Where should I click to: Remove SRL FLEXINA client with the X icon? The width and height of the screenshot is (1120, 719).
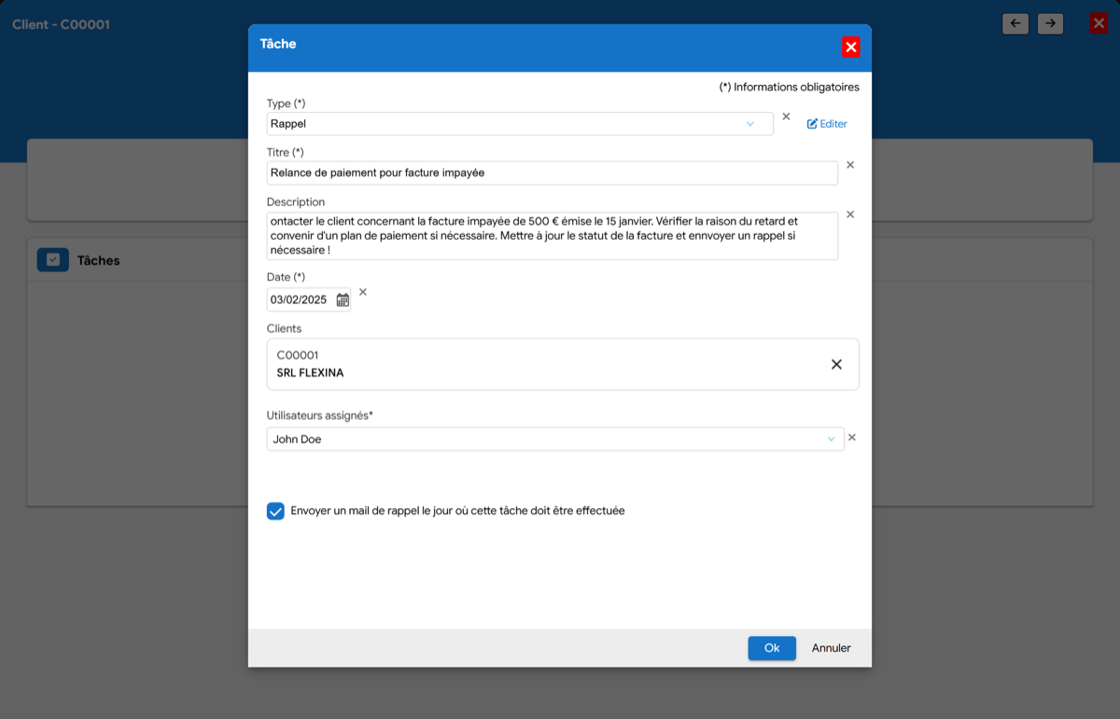pos(836,365)
